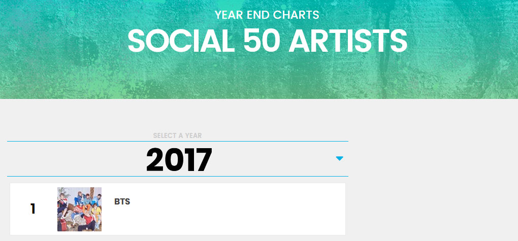Image resolution: width=518 pixels, height=241 pixels.
Task: Open the BTS group photo thumbnail
Action: click(x=79, y=210)
